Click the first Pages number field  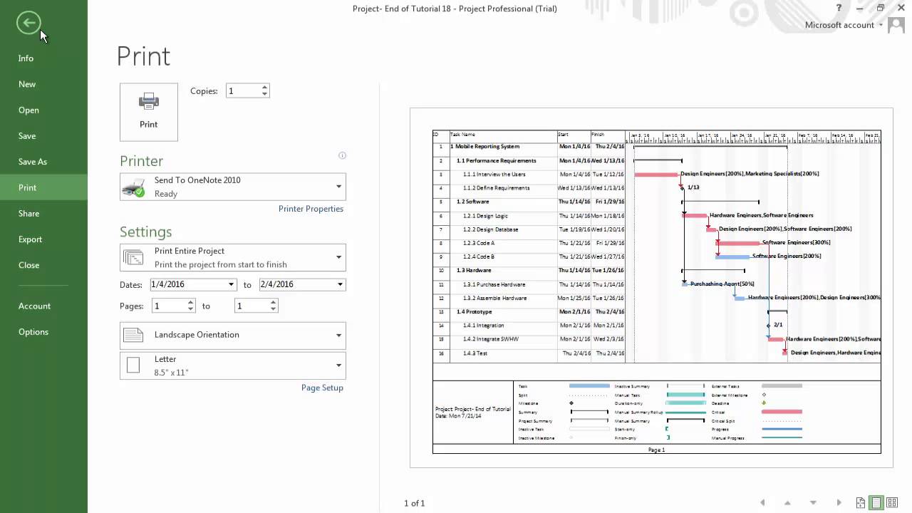(169, 306)
